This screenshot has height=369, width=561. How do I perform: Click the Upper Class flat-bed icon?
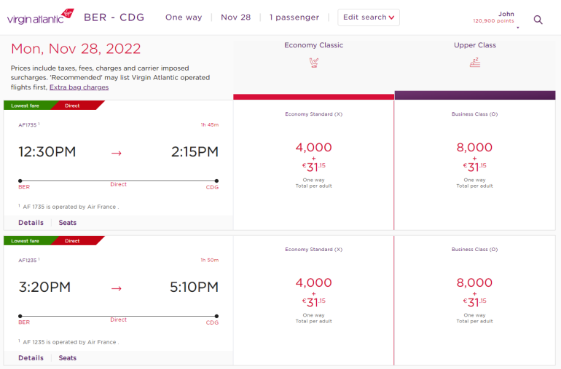[474, 63]
